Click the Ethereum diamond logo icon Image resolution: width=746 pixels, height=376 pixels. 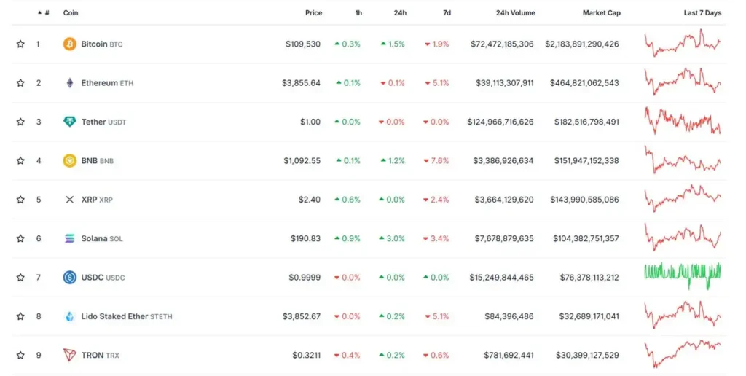(70, 83)
